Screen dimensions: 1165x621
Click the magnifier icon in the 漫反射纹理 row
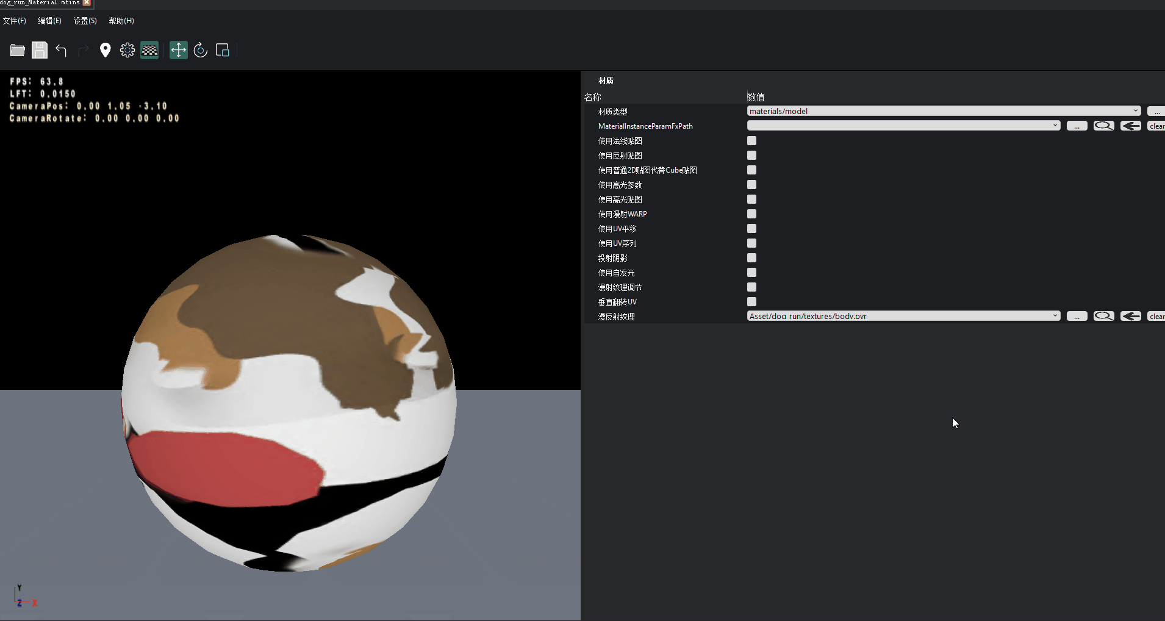[1103, 316]
